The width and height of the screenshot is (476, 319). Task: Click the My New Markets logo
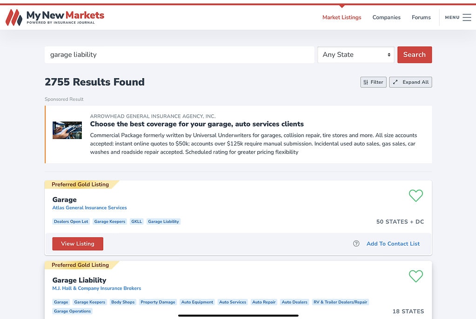tap(55, 17)
